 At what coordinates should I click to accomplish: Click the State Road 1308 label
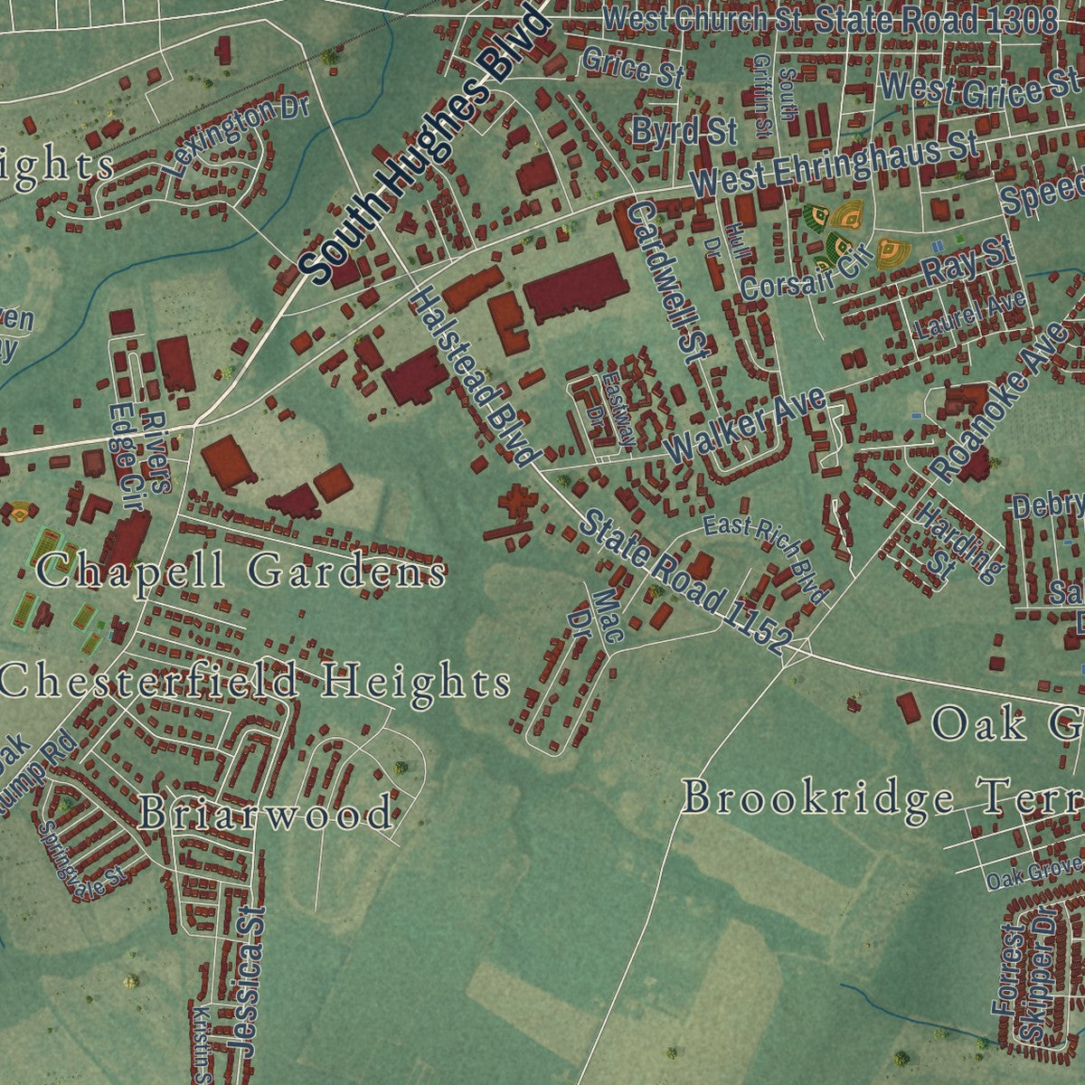pyautogui.click(x=936, y=20)
